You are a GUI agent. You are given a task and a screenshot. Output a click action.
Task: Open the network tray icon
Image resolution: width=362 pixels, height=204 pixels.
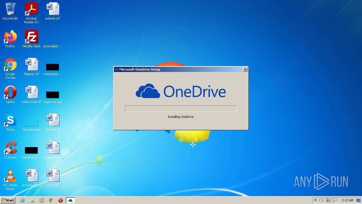(328, 200)
